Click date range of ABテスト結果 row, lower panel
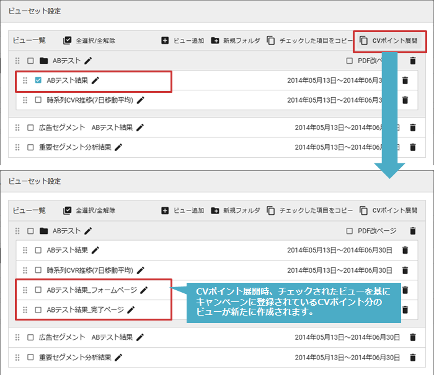The height and width of the screenshot is (375, 434). pyautogui.click(x=340, y=251)
